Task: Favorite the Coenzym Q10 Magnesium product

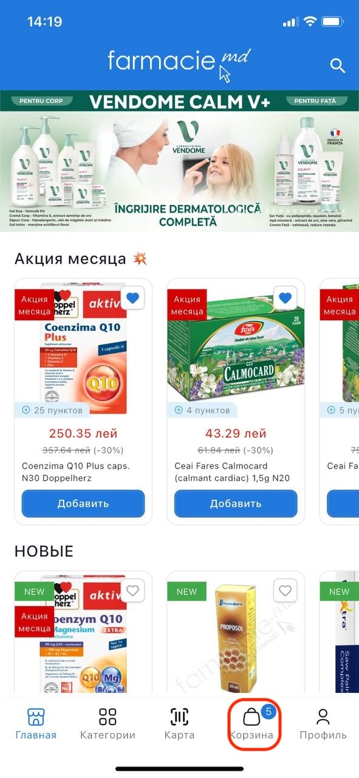Action: [132, 590]
